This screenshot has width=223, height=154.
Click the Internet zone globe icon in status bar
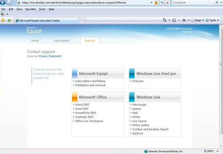(146, 151)
